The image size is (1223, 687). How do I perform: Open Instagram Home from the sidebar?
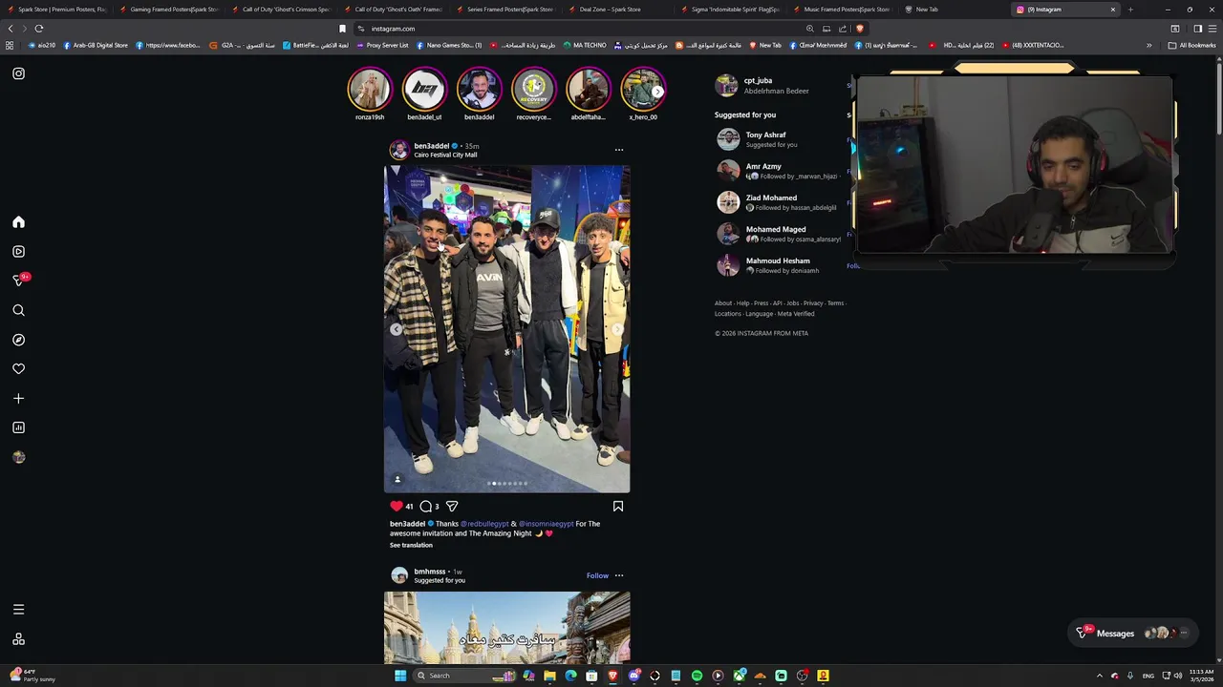pos(18,222)
